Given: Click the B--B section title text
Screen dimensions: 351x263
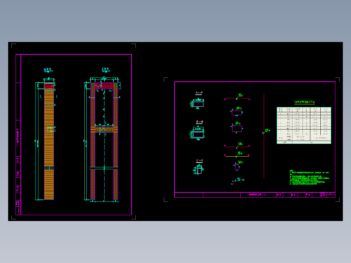Looking at the screenshot, I should click(200, 122).
